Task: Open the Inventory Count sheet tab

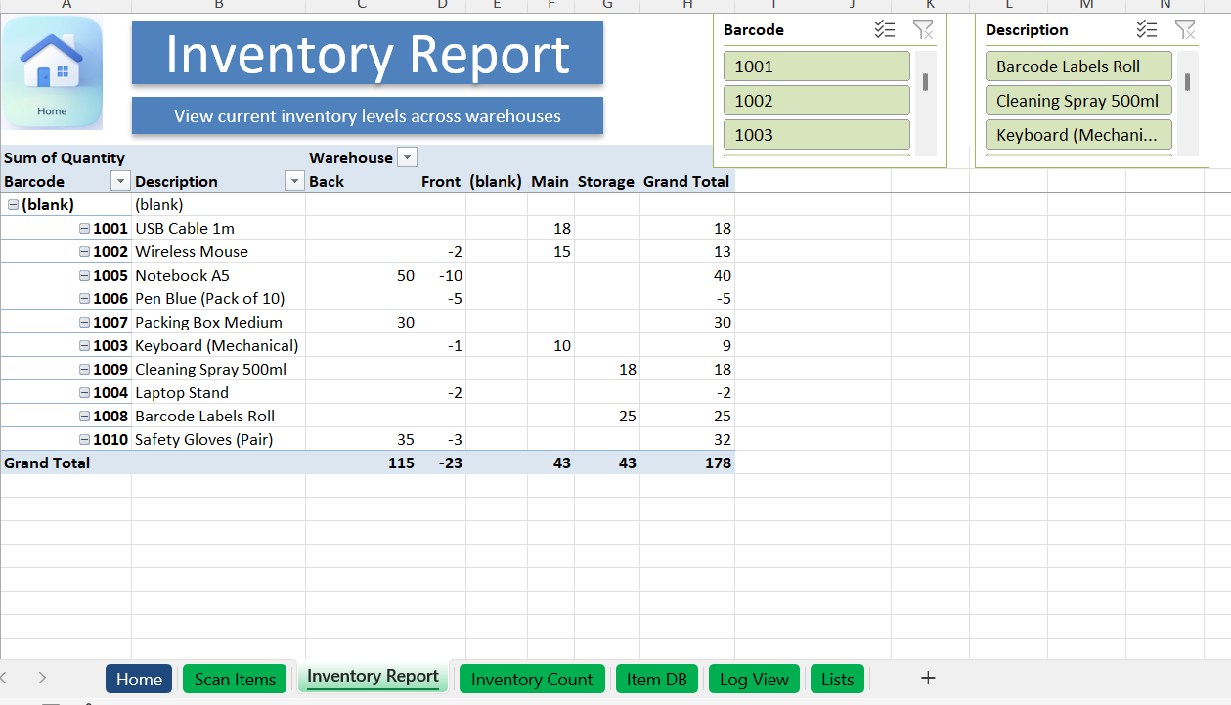Action: (x=532, y=680)
